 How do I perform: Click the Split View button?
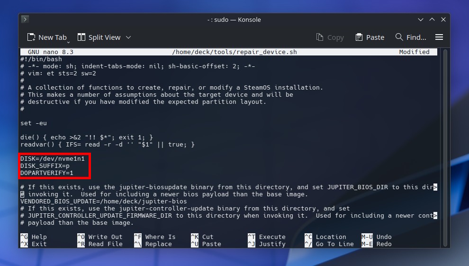point(99,37)
